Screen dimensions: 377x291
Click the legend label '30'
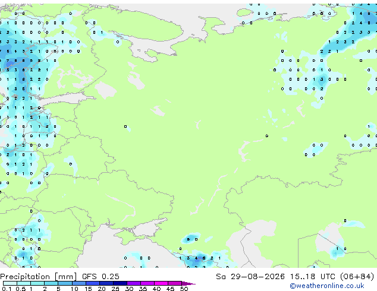129,289
